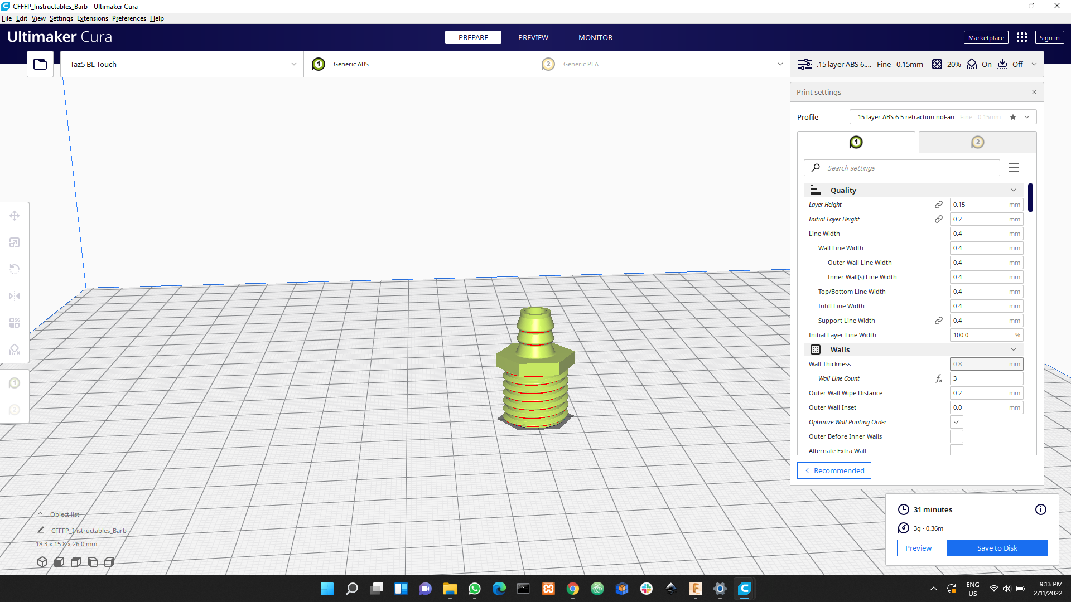Viewport: 1071px width, 602px height.
Task: Uncheck Optimize Wall Printing Order
Action: tap(957, 422)
